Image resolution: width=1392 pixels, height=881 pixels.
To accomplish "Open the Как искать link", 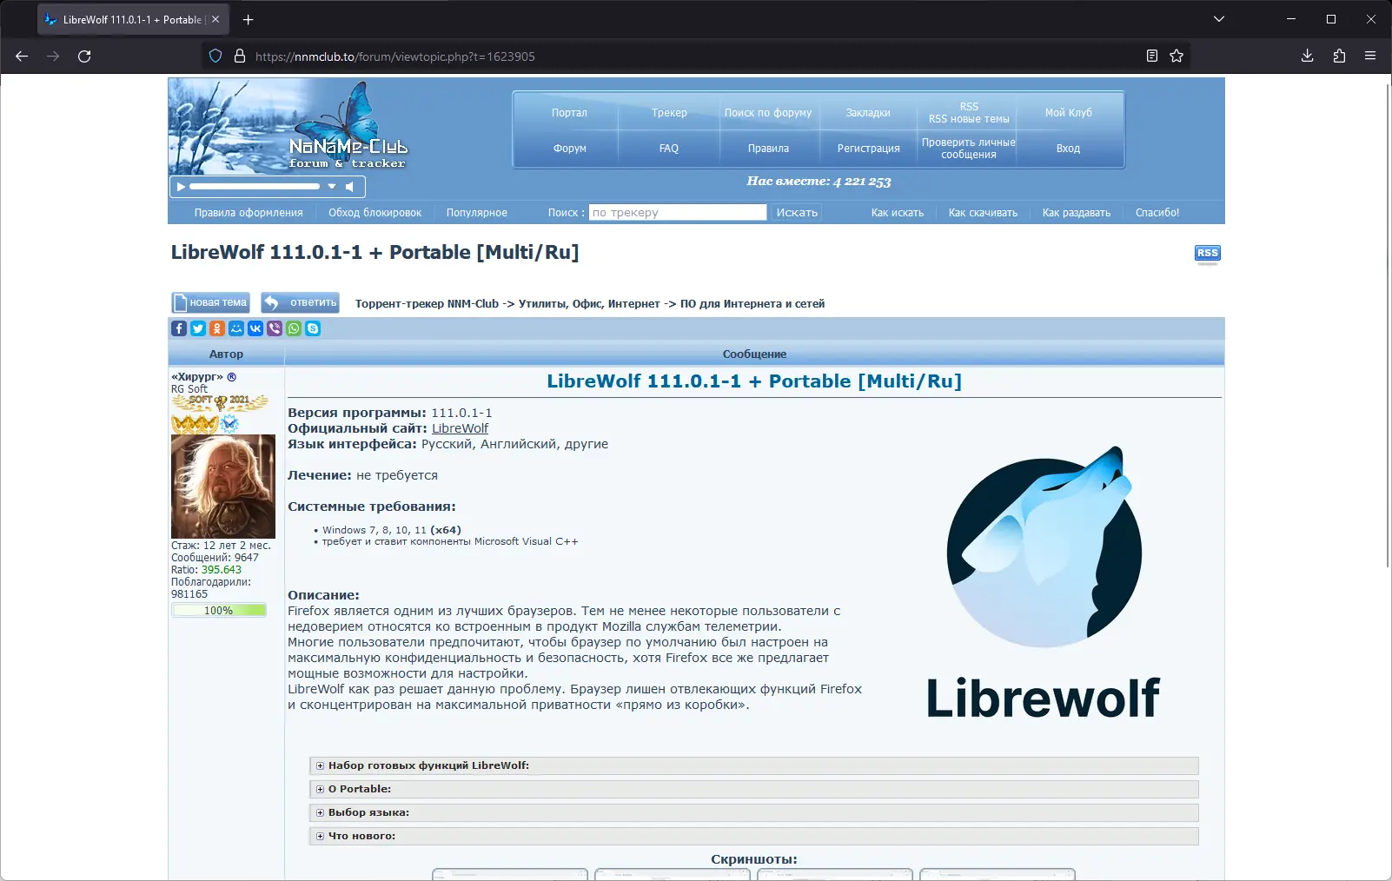I will [898, 213].
